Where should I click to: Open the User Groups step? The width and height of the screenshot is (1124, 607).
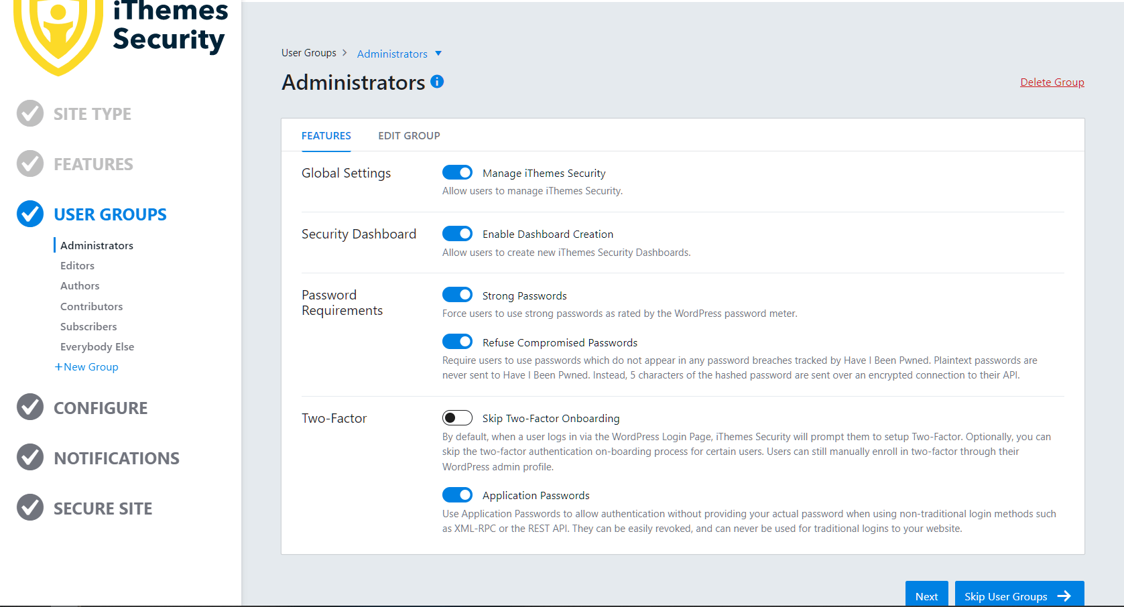(110, 214)
